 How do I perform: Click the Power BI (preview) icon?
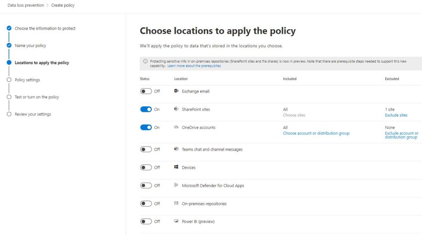click(176, 221)
